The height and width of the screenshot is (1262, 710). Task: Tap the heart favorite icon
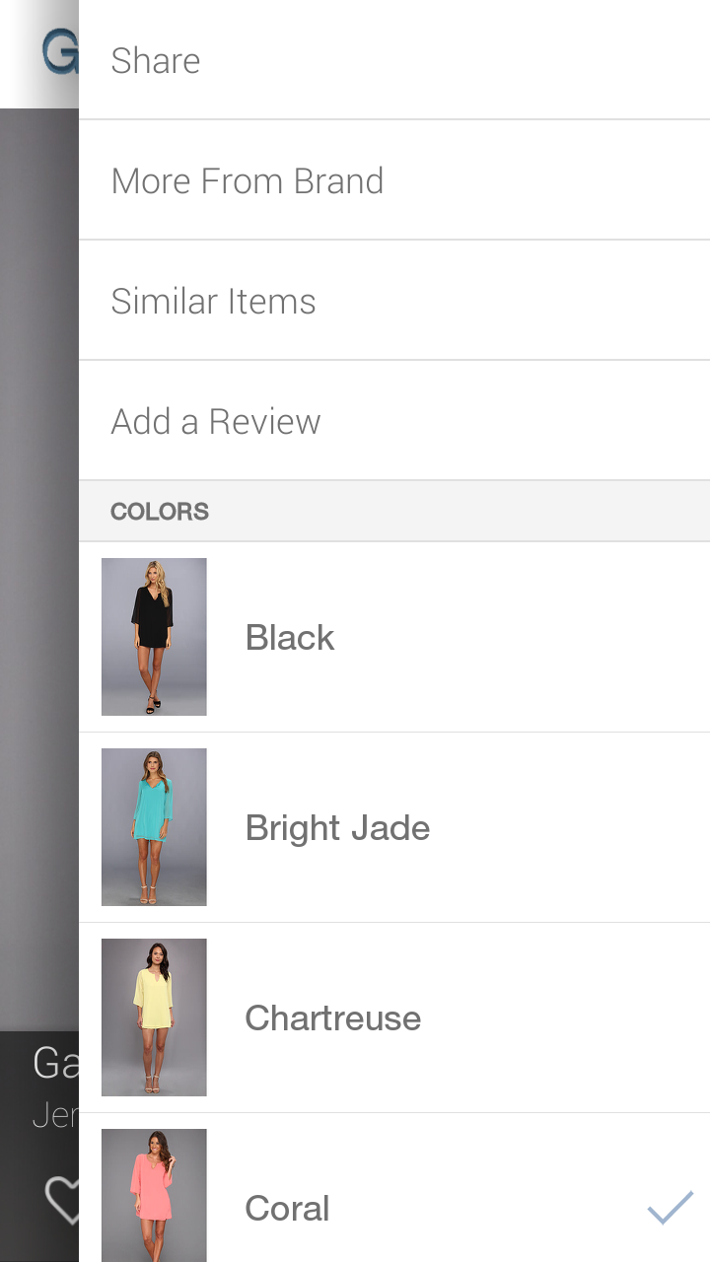(61, 1201)
